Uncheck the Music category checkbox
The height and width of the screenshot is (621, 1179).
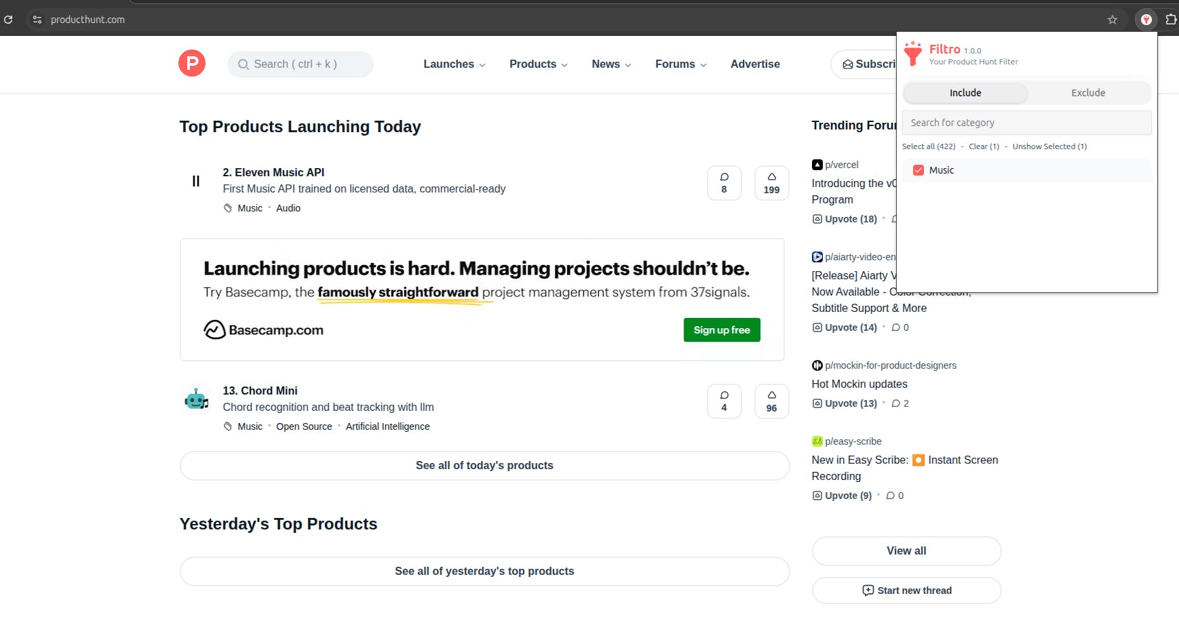click(x=919, y=170)
